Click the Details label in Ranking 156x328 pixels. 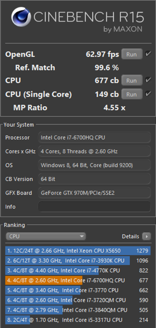click(x=131, y=237)
